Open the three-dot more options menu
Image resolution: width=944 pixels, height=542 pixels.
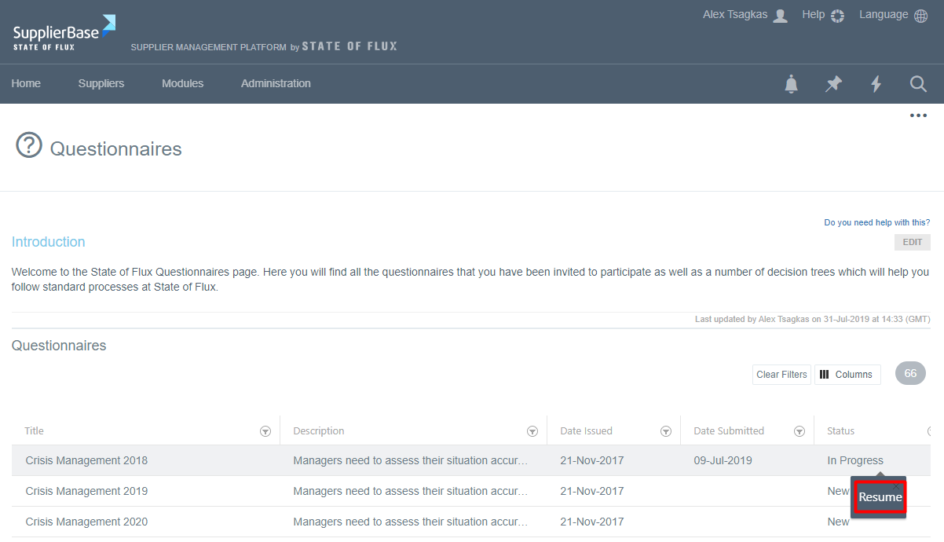pyautogui.click(x=918, y=115)
